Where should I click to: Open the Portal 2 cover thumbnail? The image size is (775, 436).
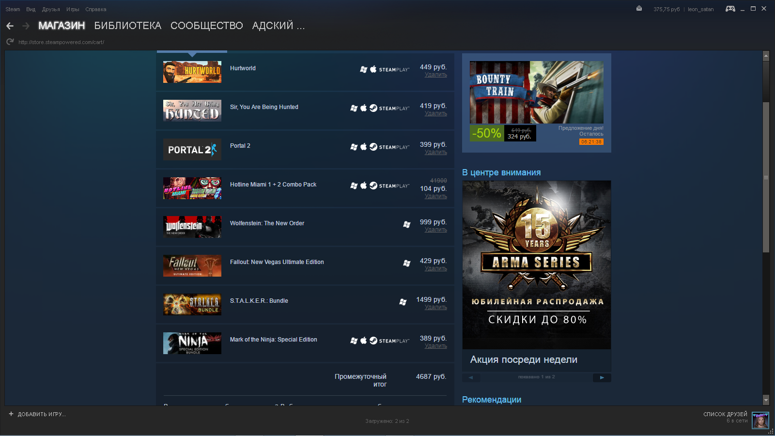[x=192, y=149]
